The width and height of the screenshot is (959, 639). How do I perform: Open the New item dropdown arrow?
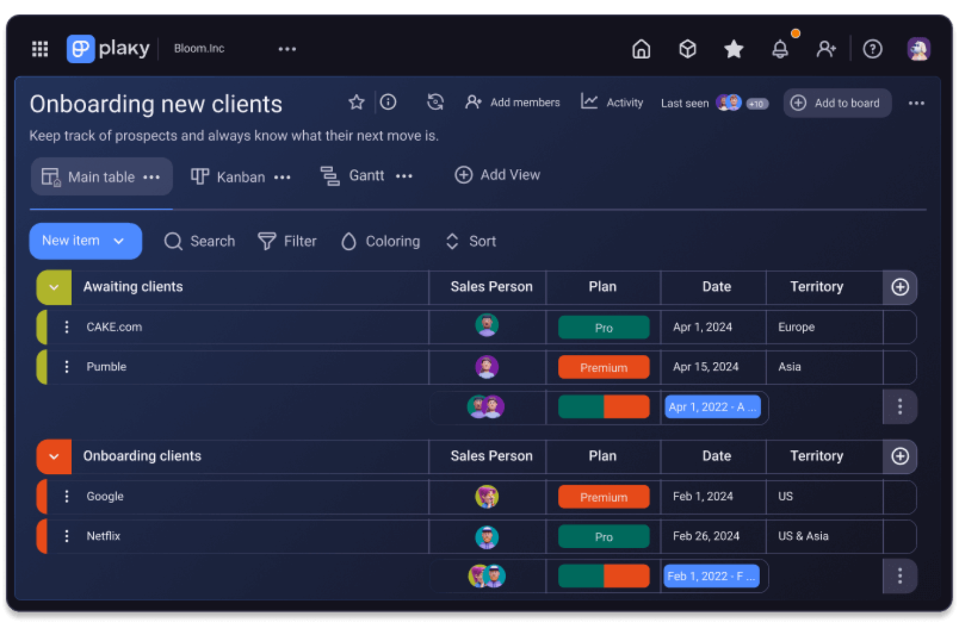tap(119, 241)
